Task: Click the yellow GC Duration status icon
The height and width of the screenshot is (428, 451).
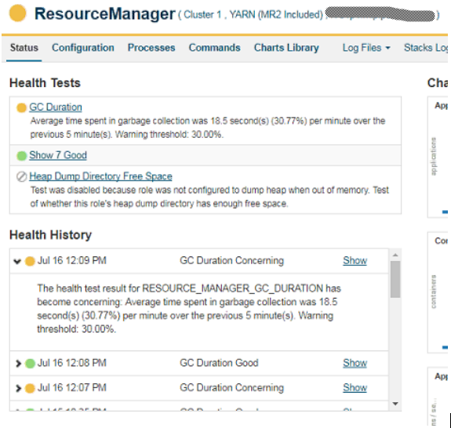Action: pyautogui.click(x=22, y=108)
